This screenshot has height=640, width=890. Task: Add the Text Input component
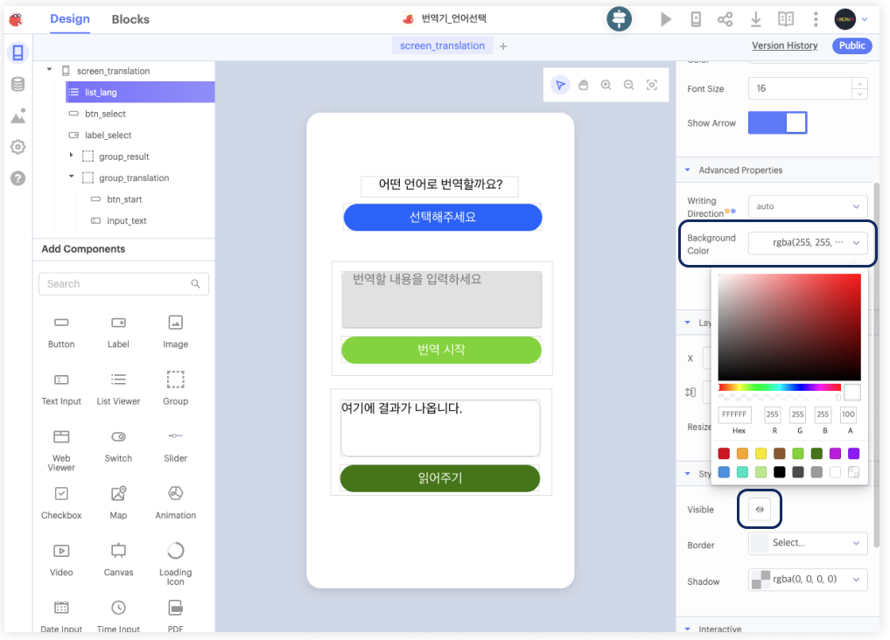pyautogui.click(x=61, y=389)
